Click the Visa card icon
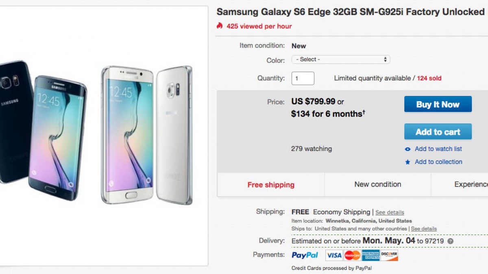The height and width of the screenshot is (274, 488). pyautogui.click(x=334, y=255)
